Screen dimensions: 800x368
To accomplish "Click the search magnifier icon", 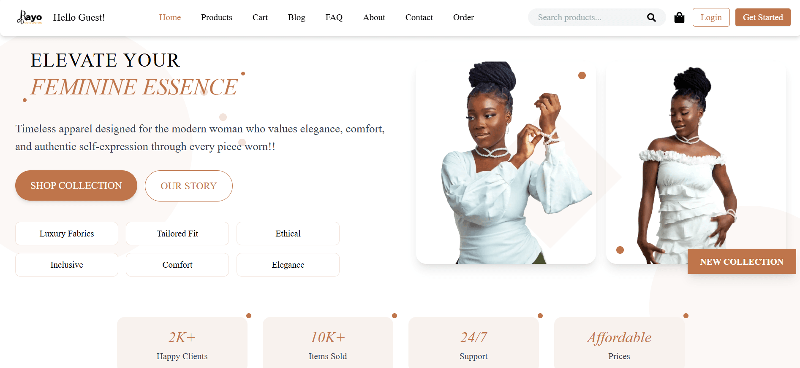I will [x=651, y=17].
